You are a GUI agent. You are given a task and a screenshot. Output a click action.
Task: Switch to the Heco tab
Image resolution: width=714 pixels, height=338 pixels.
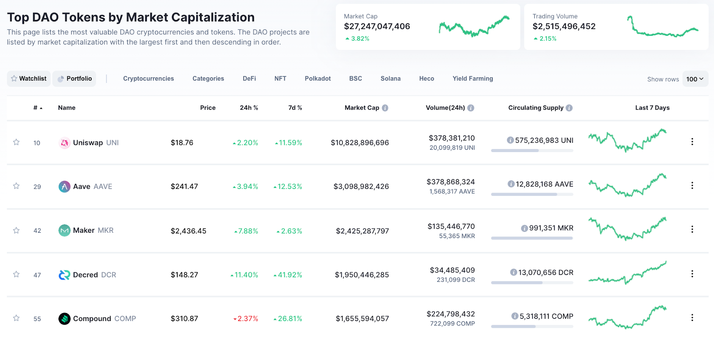(x=427, y=78)
